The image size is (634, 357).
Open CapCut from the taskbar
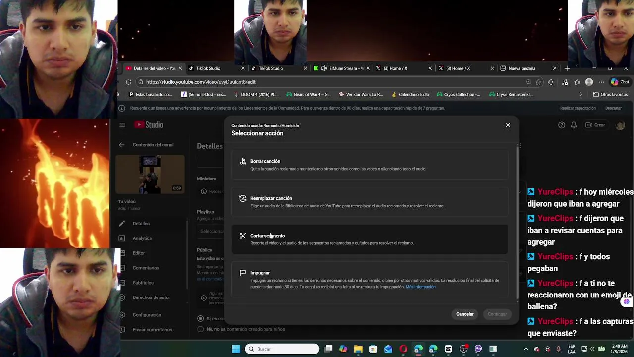pyautogui.click(x=448, y=349)
